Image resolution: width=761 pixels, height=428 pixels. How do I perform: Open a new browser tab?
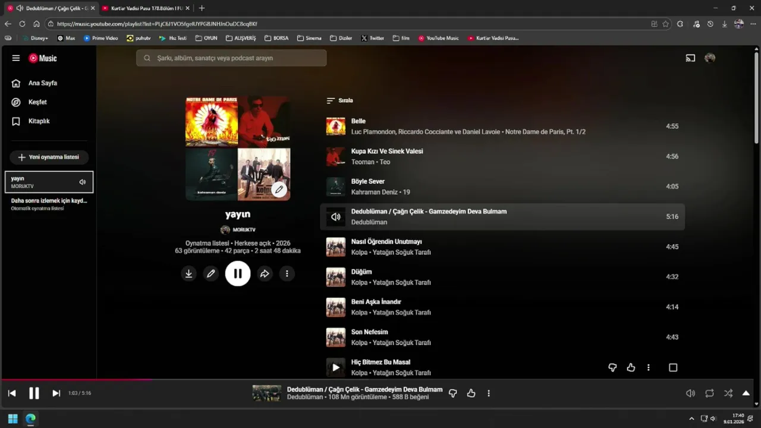(x=202, y=8)
